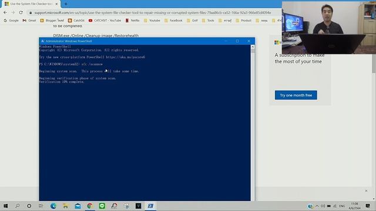Close the Administrator PowerShell window
Image resolution: width=376 pixels, height=211 pixels.
tap(249, 41)
